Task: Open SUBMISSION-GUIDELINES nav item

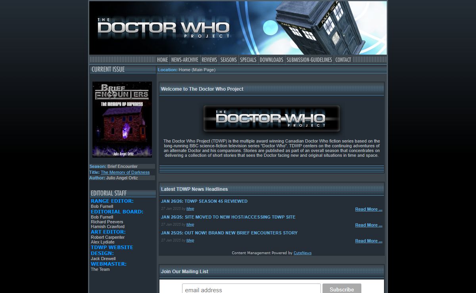Action: pos(309,60)
